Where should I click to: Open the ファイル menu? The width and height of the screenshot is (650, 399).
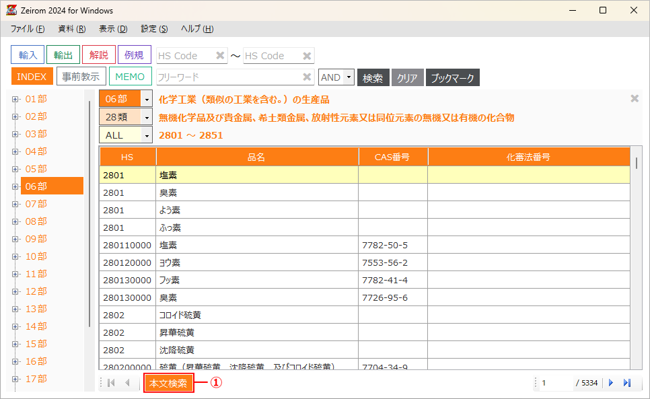pyautogui.click(x=28, y=29)
